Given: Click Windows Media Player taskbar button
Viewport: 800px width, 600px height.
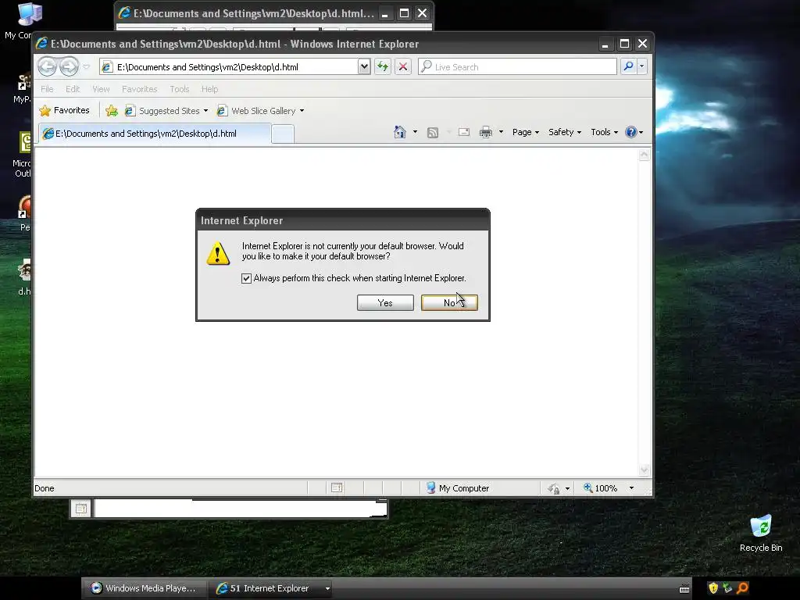Looking at the screenshot, I should [144, 588].
